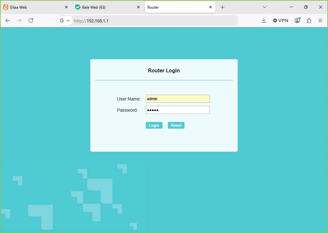The image size is (328, 233).
Task: Click the Reset button
Action: (176, 125)
